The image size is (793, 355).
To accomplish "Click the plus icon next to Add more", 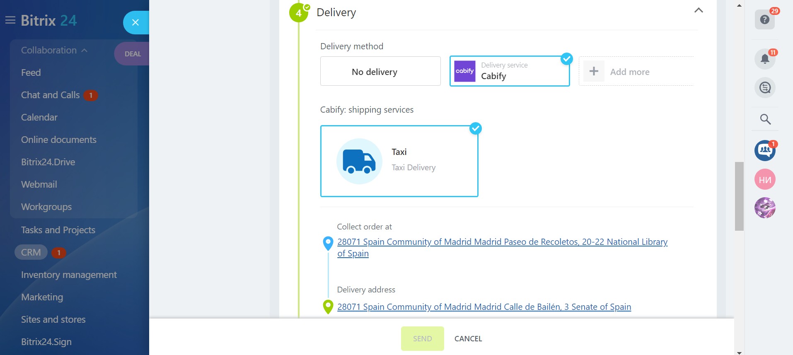I will pyautogui.click(x=594, y=71).
